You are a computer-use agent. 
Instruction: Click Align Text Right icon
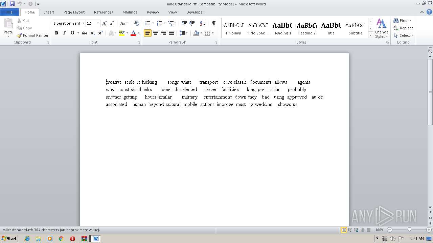point(164,33)
